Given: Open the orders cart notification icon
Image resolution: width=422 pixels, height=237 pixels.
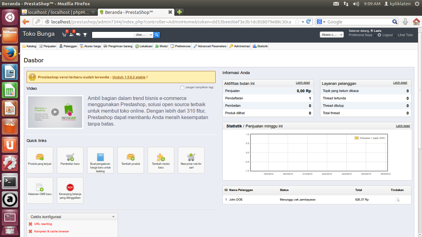Looking at the screenshot, I should (x=65, y=34).
